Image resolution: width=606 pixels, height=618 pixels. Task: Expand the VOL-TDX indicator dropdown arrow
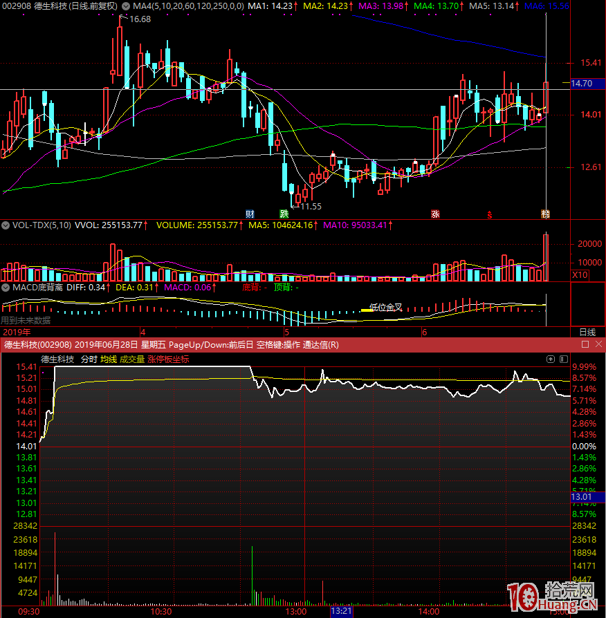point(6,225)
